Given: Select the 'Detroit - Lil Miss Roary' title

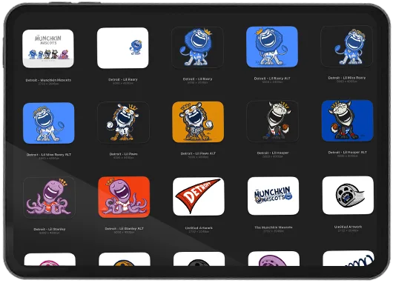Looking at the screenshot, I should tap(347, 78).
